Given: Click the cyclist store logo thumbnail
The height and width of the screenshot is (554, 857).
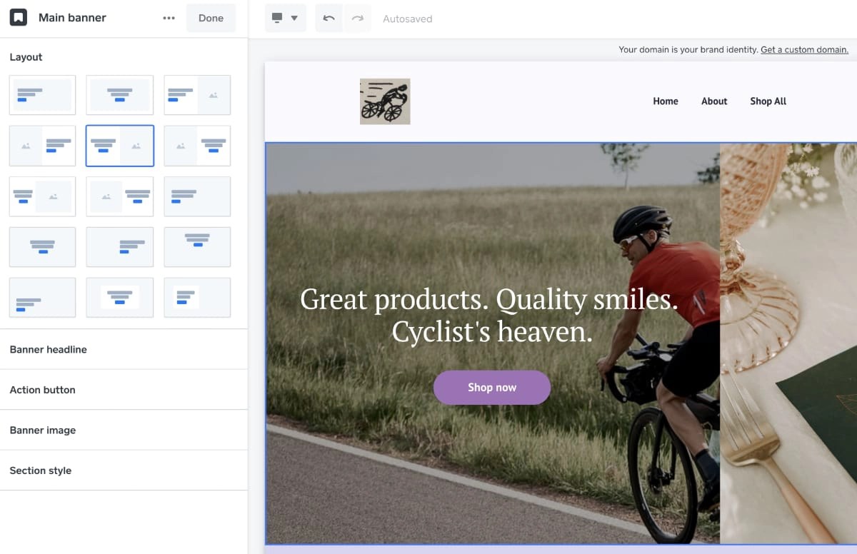Looking at the screenshot, I should coord(385,101).
